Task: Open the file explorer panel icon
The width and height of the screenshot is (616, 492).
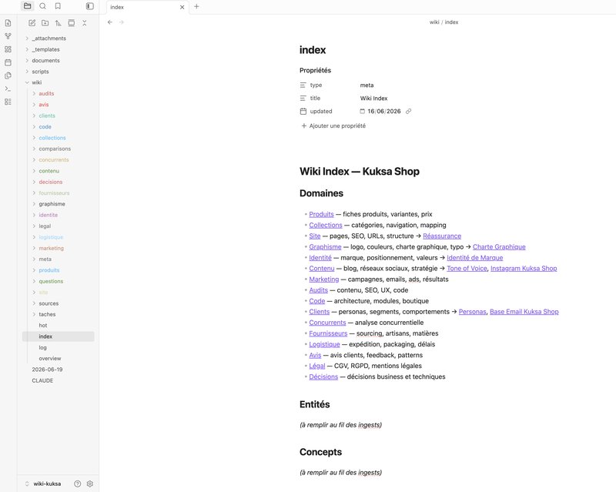Action: 27,6
